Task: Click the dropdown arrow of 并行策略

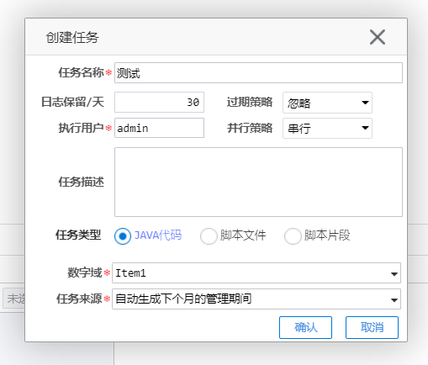Action: (365, 128)
